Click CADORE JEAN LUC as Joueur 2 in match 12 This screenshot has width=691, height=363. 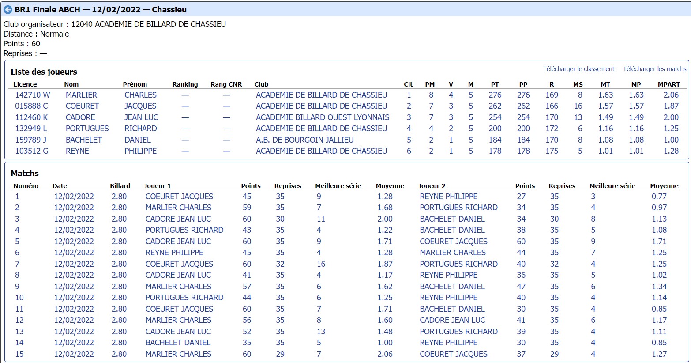452,320
